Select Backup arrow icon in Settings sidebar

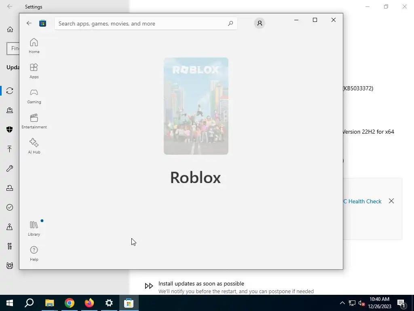10,149
